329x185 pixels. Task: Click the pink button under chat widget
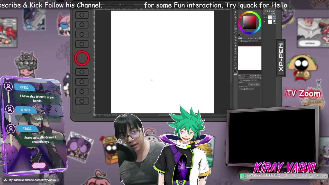[x=39, y=166]
